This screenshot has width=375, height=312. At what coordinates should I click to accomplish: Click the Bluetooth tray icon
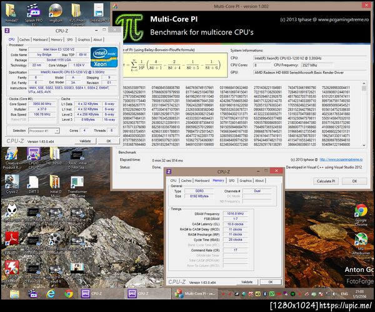265,294
